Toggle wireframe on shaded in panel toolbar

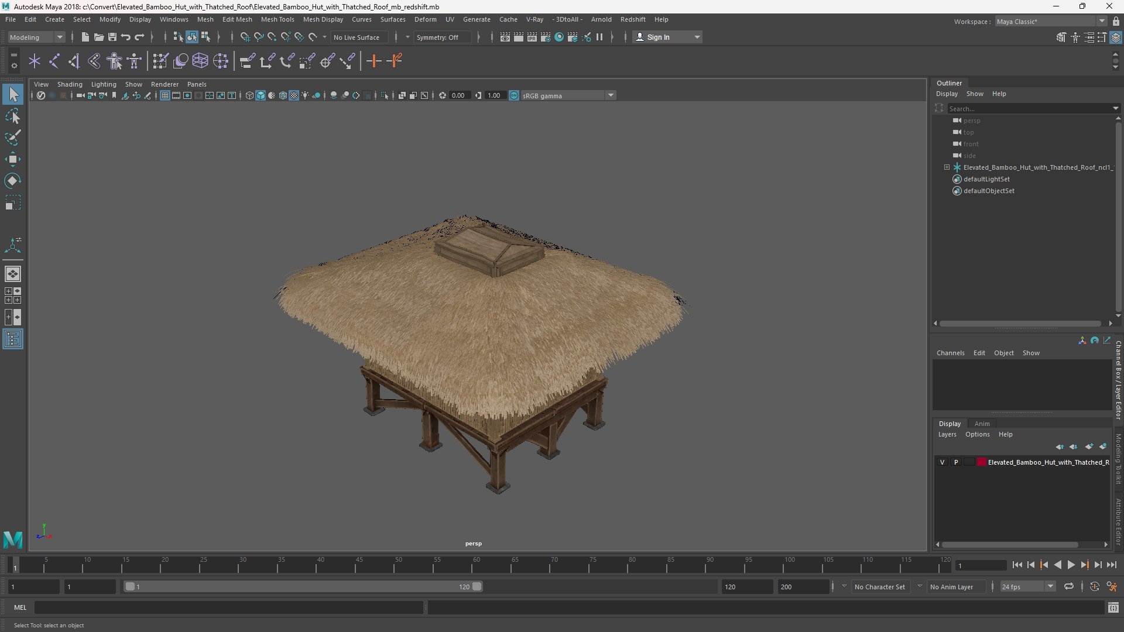[283, 95]
